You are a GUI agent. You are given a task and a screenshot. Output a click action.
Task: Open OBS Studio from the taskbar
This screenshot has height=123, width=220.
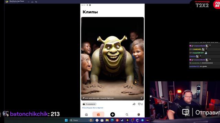(x=132, y=120)
